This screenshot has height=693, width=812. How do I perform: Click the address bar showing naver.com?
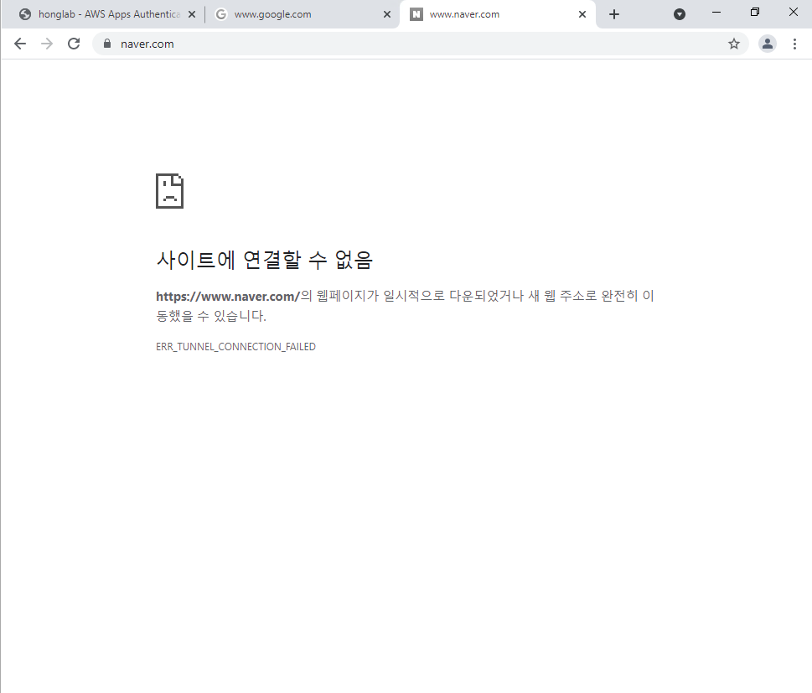point(421,44)
